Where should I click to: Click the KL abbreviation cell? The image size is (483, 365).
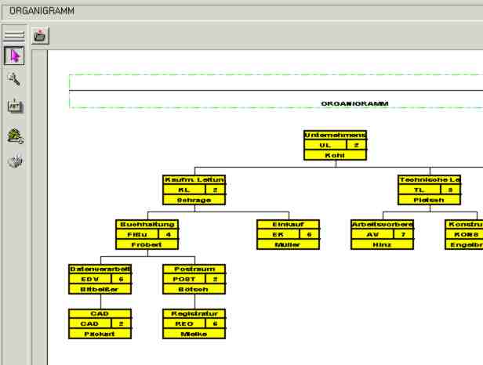pyautogui.click(x=184, y=190)
